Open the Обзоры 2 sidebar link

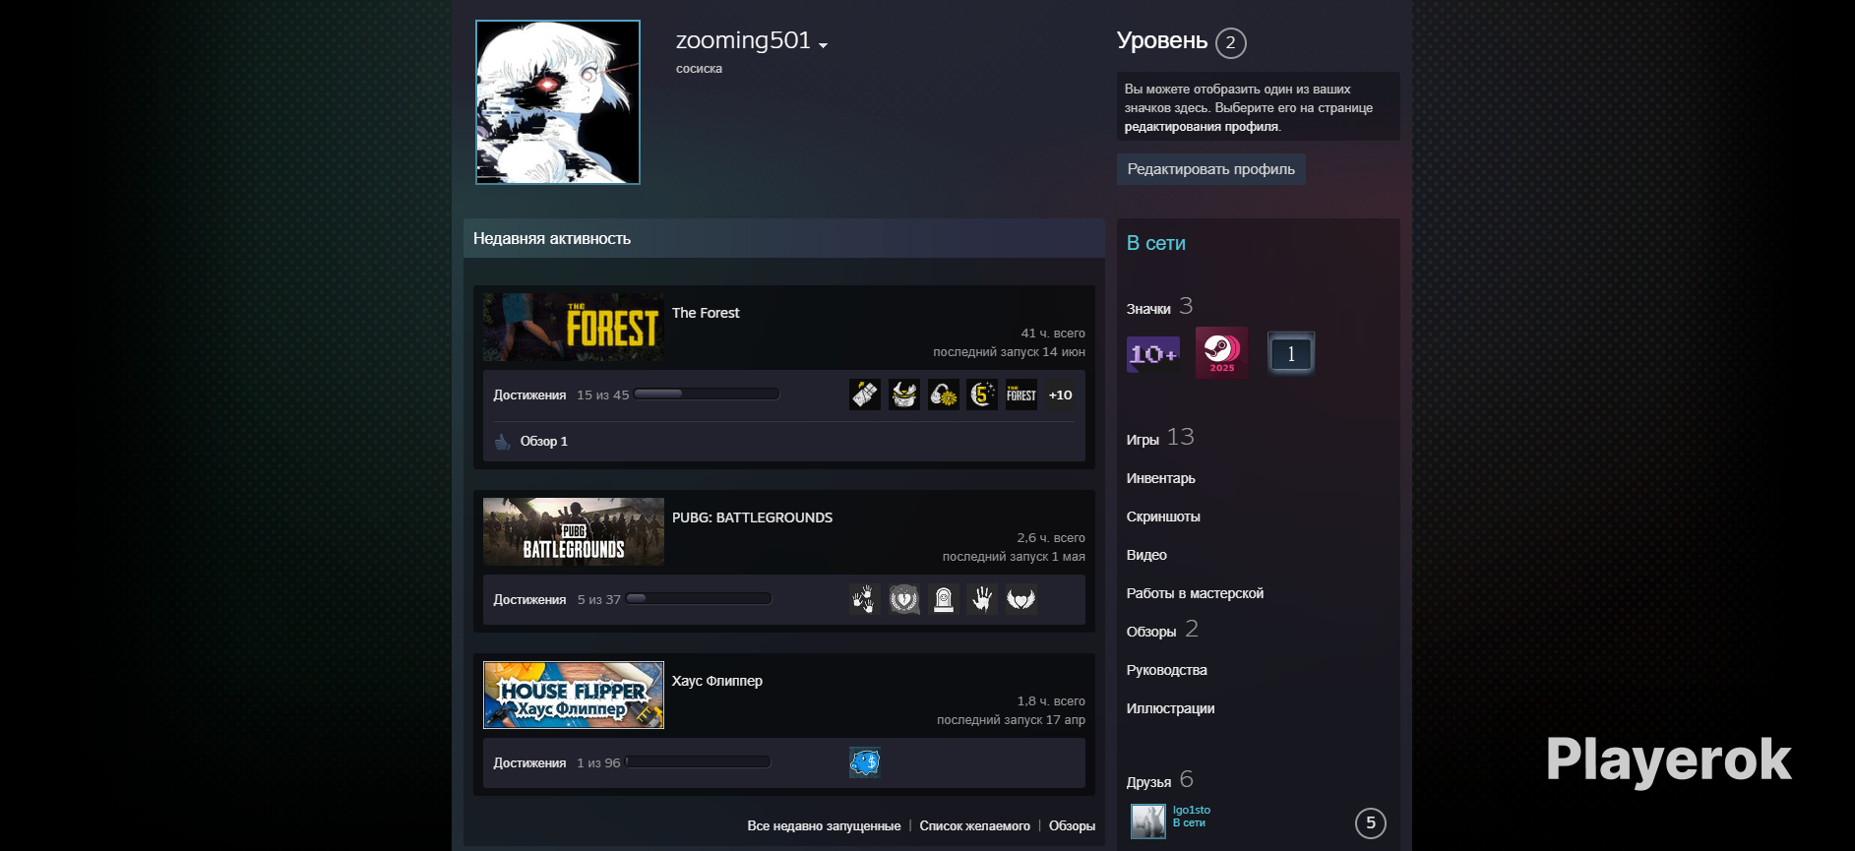pyautogui.click(x=1162, y=630)
